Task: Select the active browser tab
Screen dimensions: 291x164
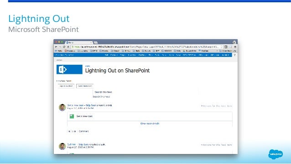Action: pyautogui.click(x=79, y=42)
